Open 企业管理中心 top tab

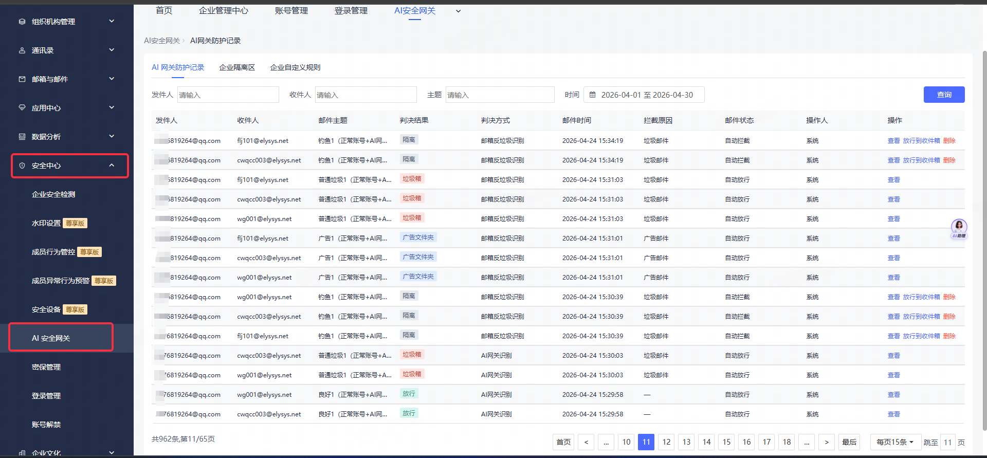[x=224, y=10]
